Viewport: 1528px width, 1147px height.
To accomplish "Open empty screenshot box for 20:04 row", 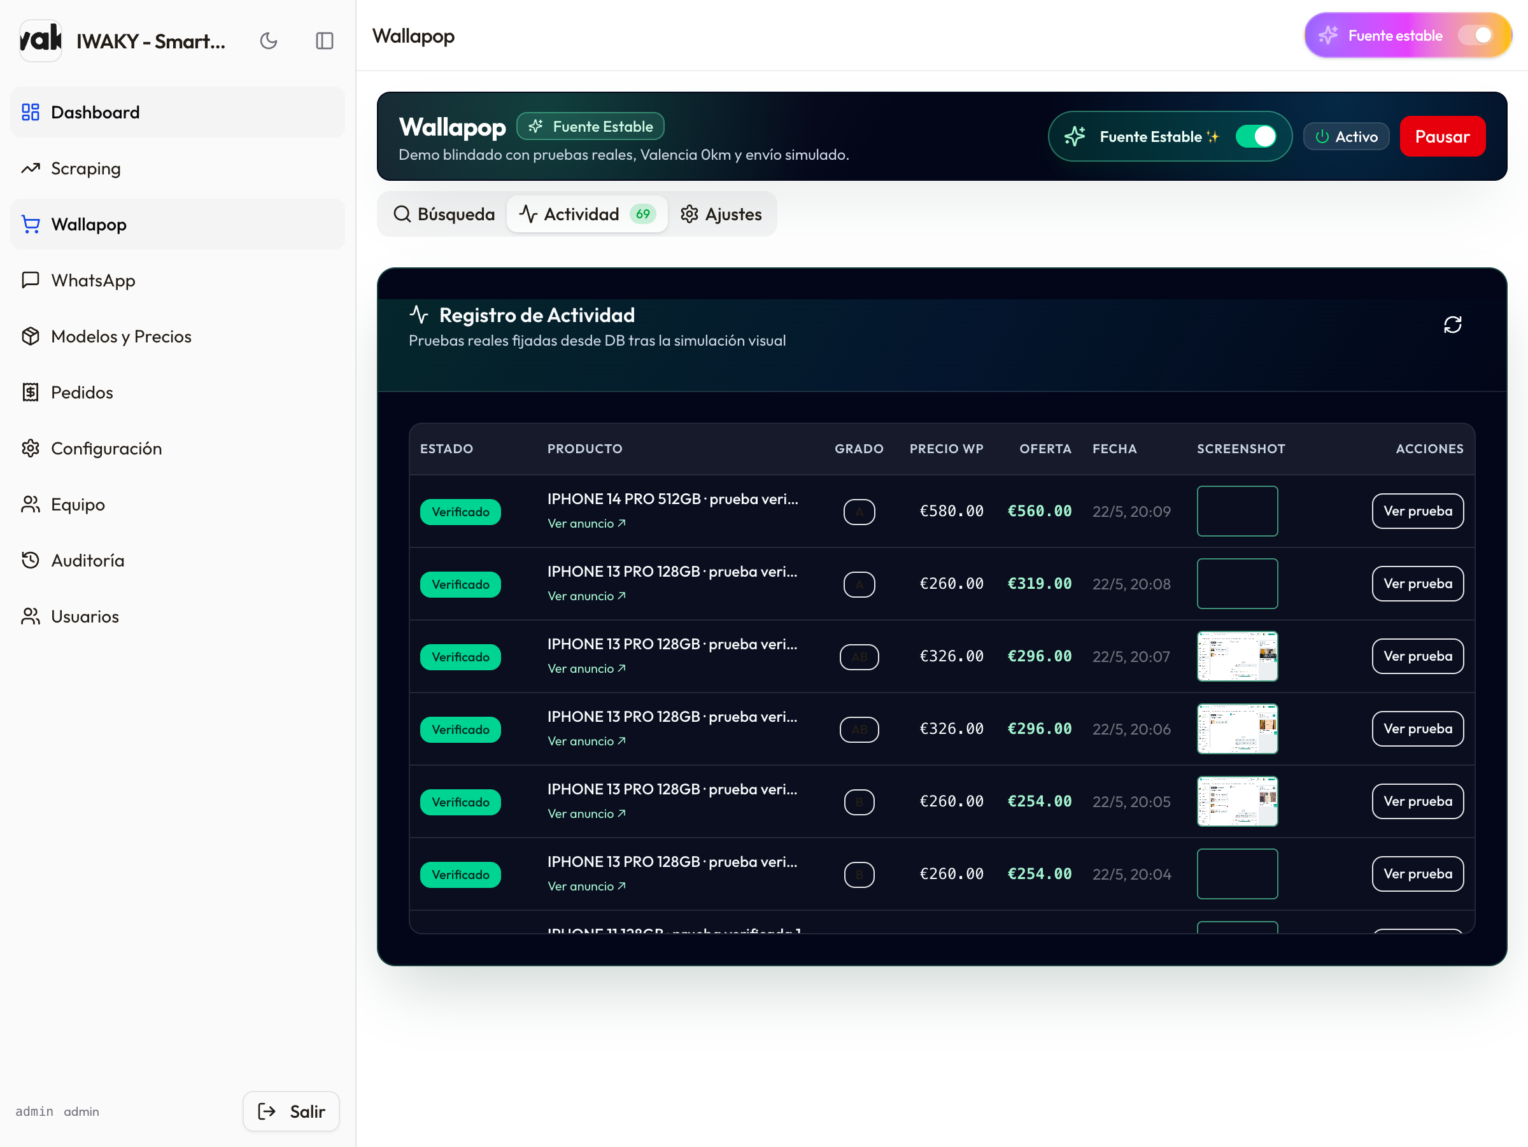I will click(x=1237, y=873).
